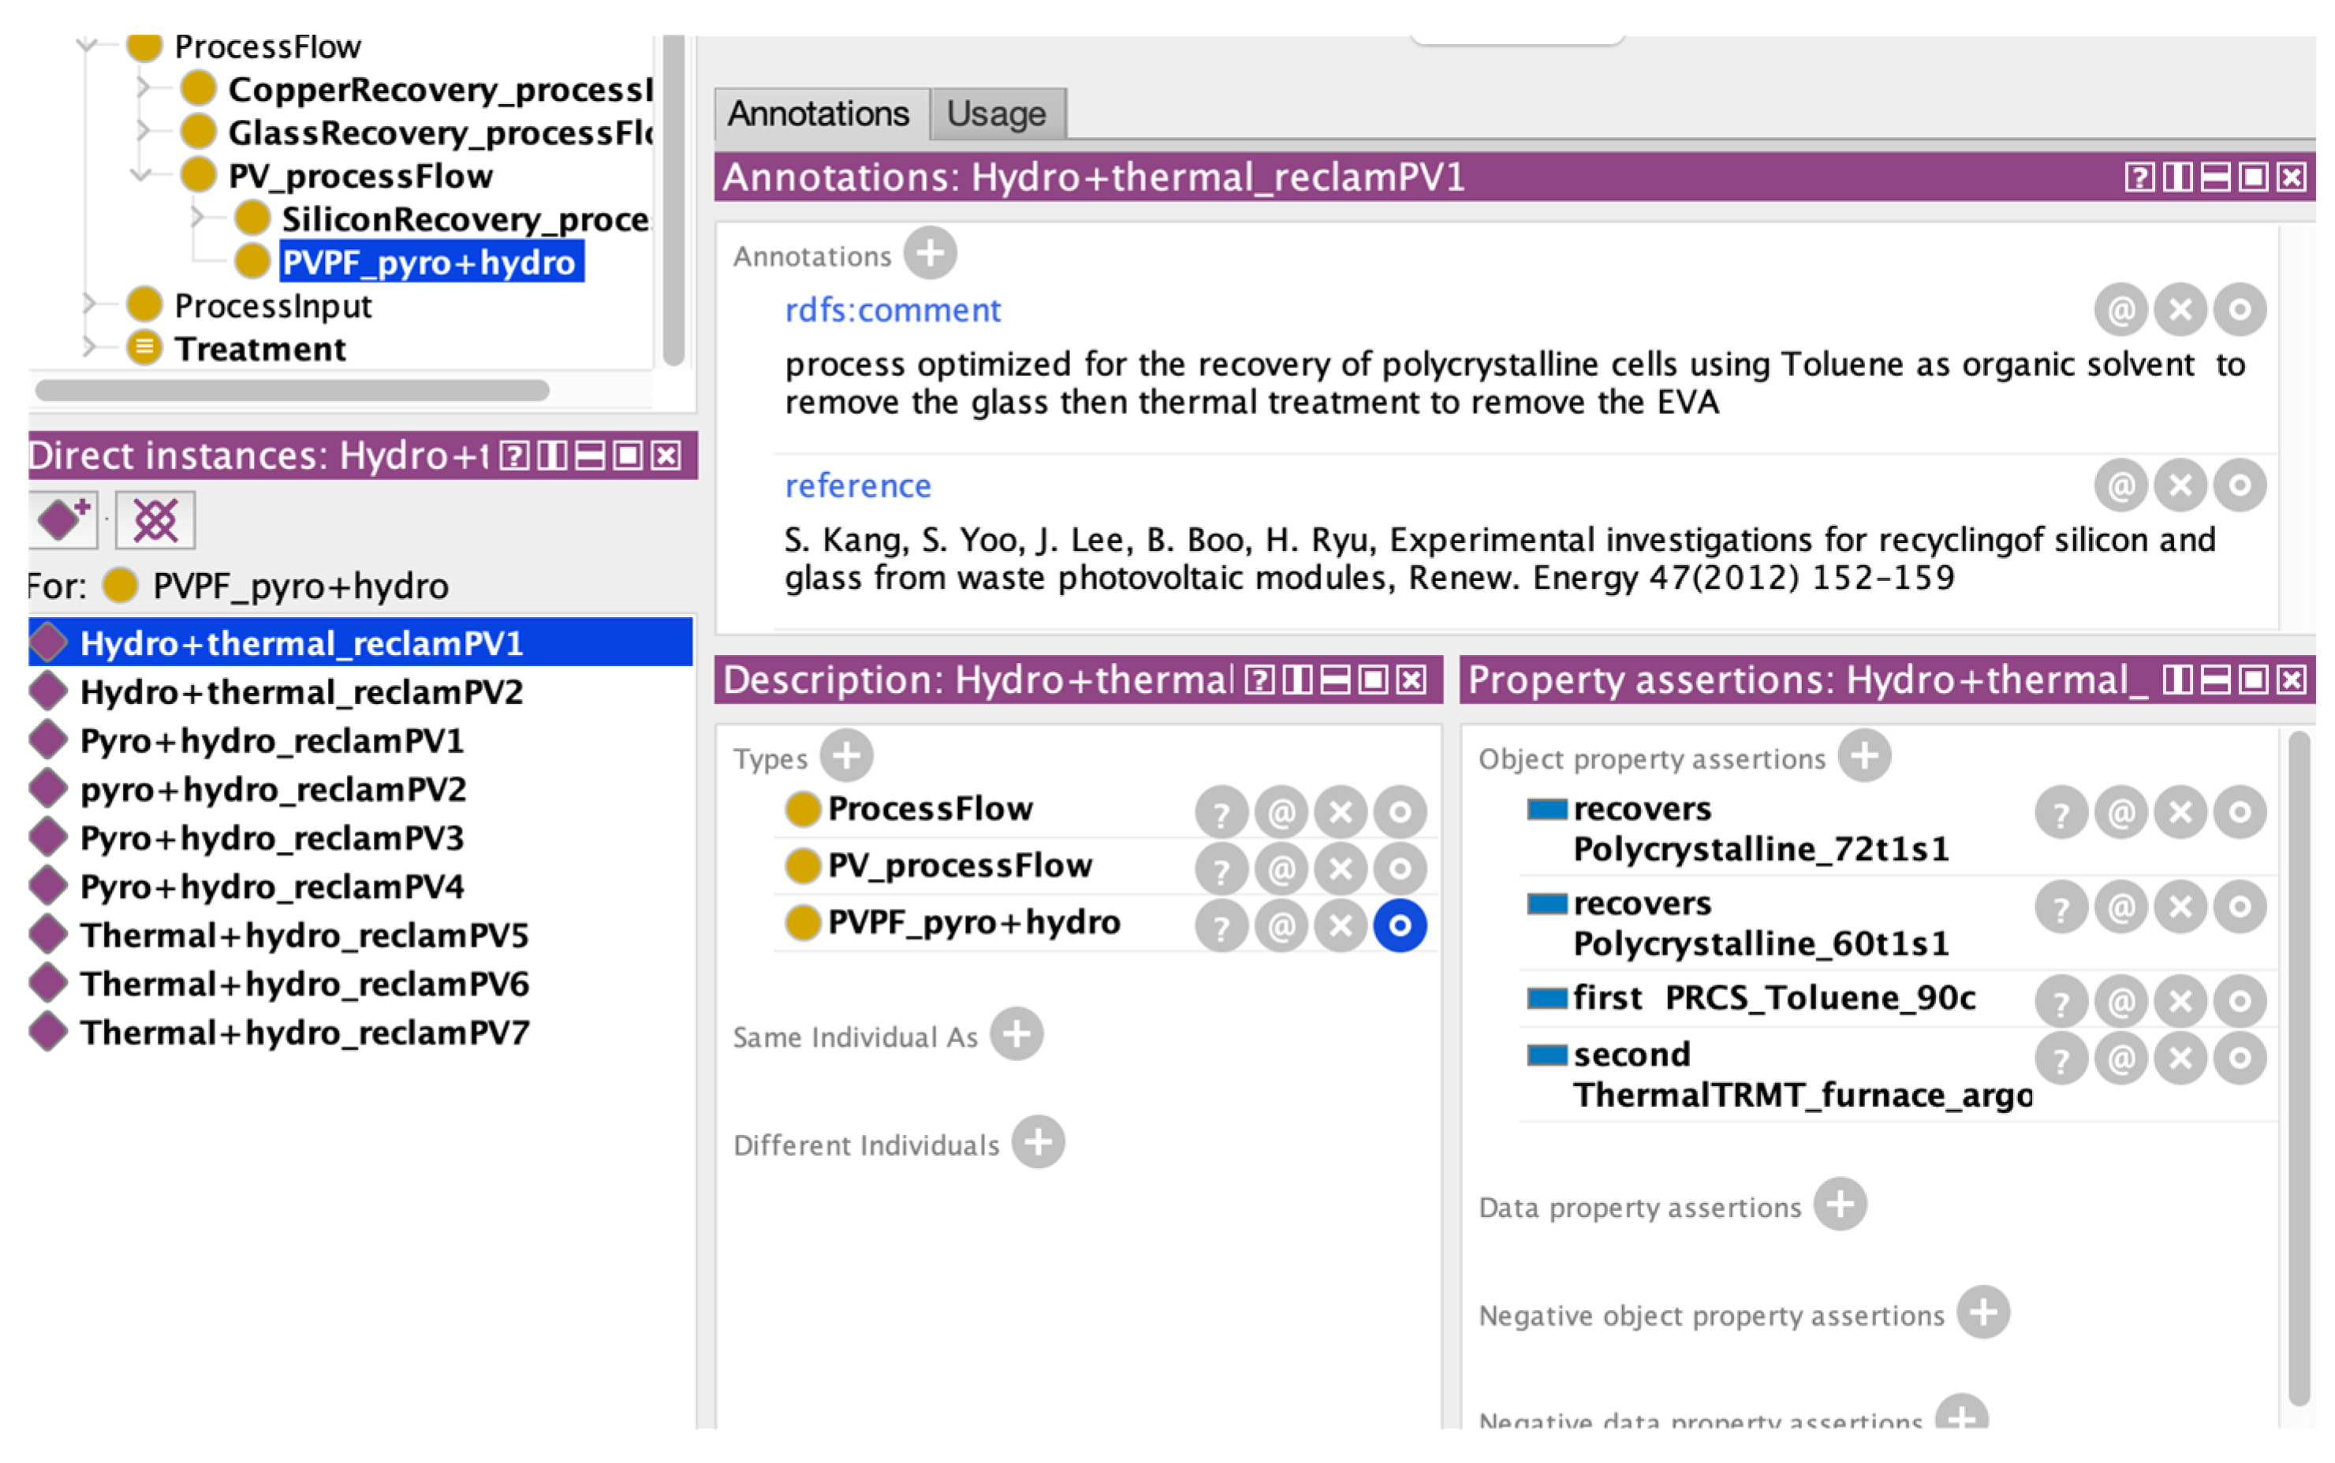The width and height of the screenshot is (2335, 1463).
Task: Select Pyro+hydro_reclamPV3 in the instances list
Action: point(271,837)
